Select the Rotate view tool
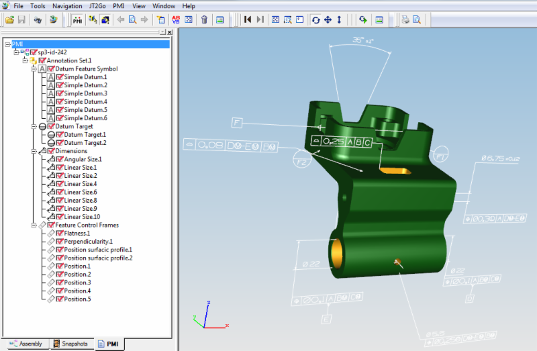The height and width of the screenshot is (351, 537). point(316,20)
